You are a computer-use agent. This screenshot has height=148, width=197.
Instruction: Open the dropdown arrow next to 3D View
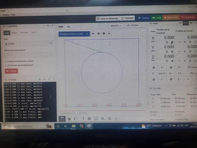(142, 25)
